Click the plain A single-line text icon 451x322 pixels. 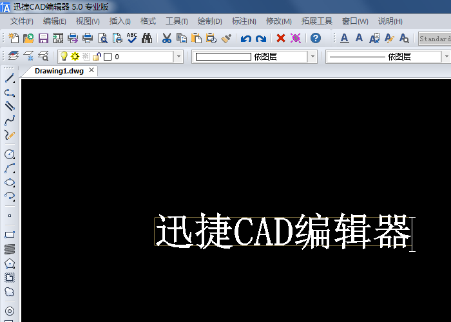point(359,37)
